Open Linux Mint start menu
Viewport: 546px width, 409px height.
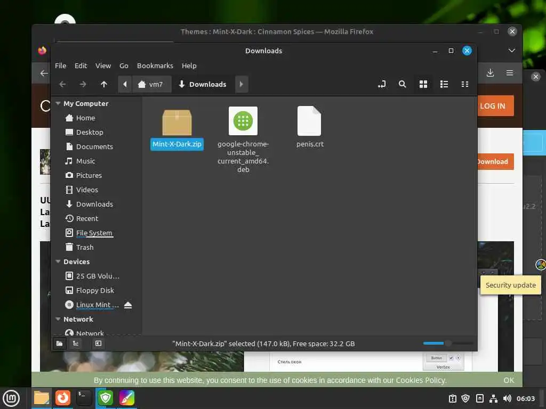(x=11, y=398)
